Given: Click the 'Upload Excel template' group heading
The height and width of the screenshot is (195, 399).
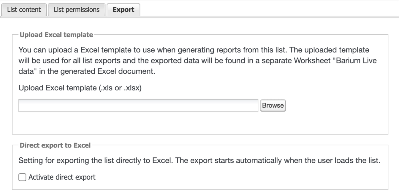Looking at the screenshot, I should coord(56,35).
